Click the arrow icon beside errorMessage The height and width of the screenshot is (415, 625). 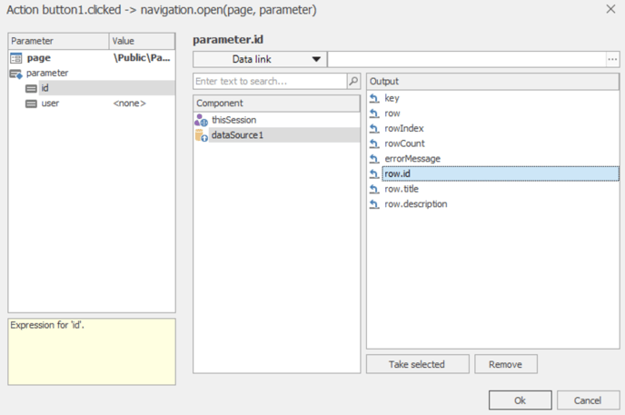coord(374,159)
